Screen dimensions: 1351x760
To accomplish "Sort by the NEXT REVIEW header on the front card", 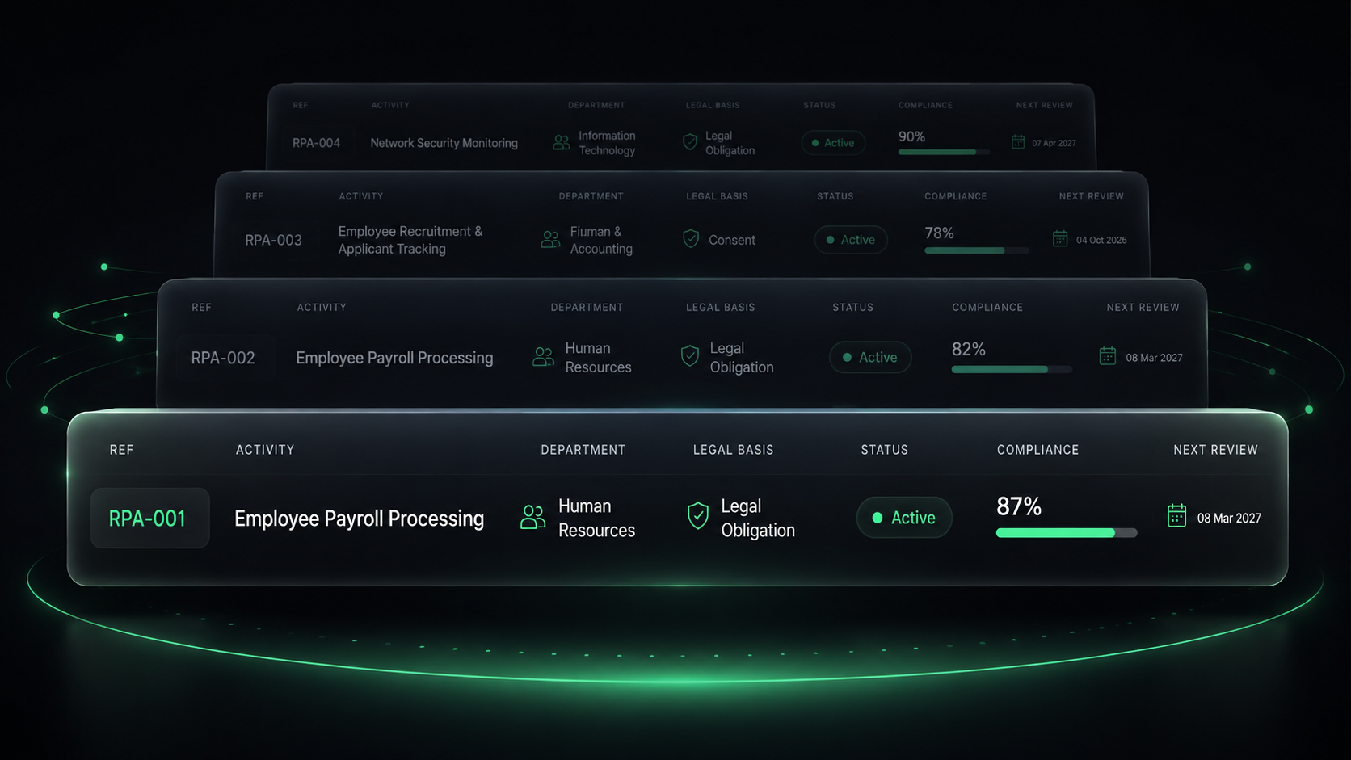I will click(1215, 450).
